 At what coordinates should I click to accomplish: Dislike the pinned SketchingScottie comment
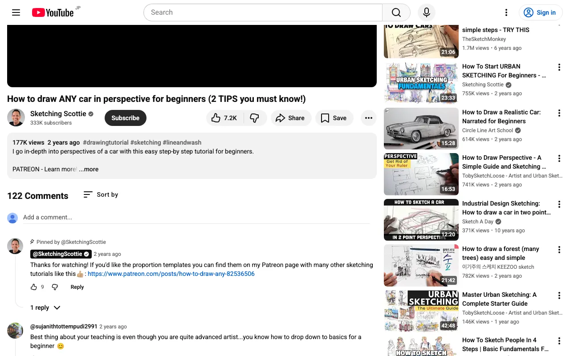click(x=55, y=287)
